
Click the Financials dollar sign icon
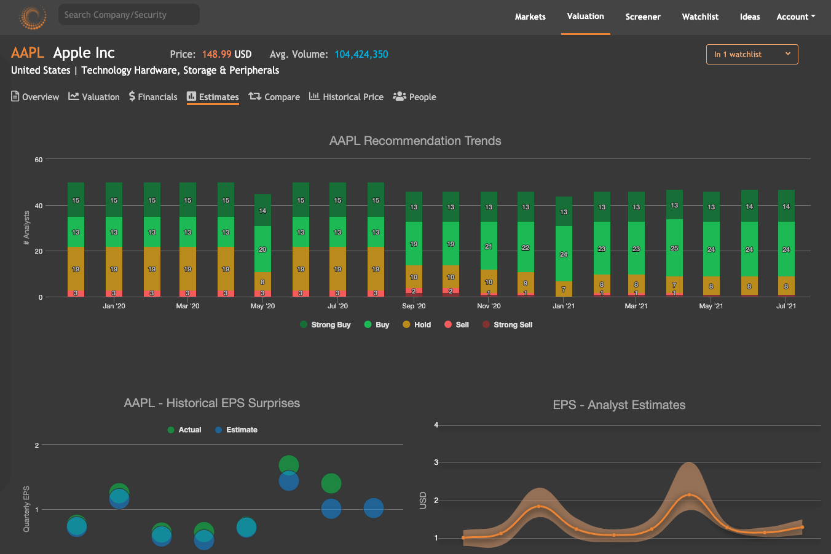tap(132, 96)
